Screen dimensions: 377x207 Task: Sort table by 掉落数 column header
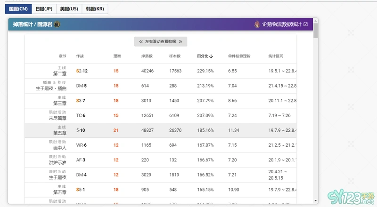point(147,56)
